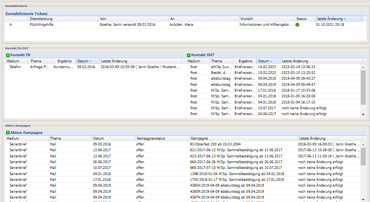Click Kampagne column header in Aktion Kampagne
370x202 pixels.
pyautogui.click(x=243, y=139)
